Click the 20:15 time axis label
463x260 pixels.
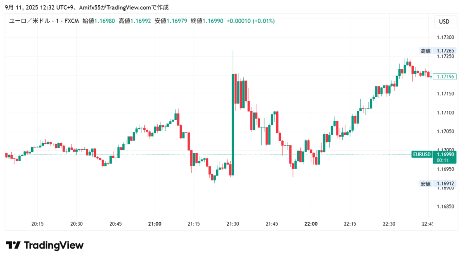point(38,224)
